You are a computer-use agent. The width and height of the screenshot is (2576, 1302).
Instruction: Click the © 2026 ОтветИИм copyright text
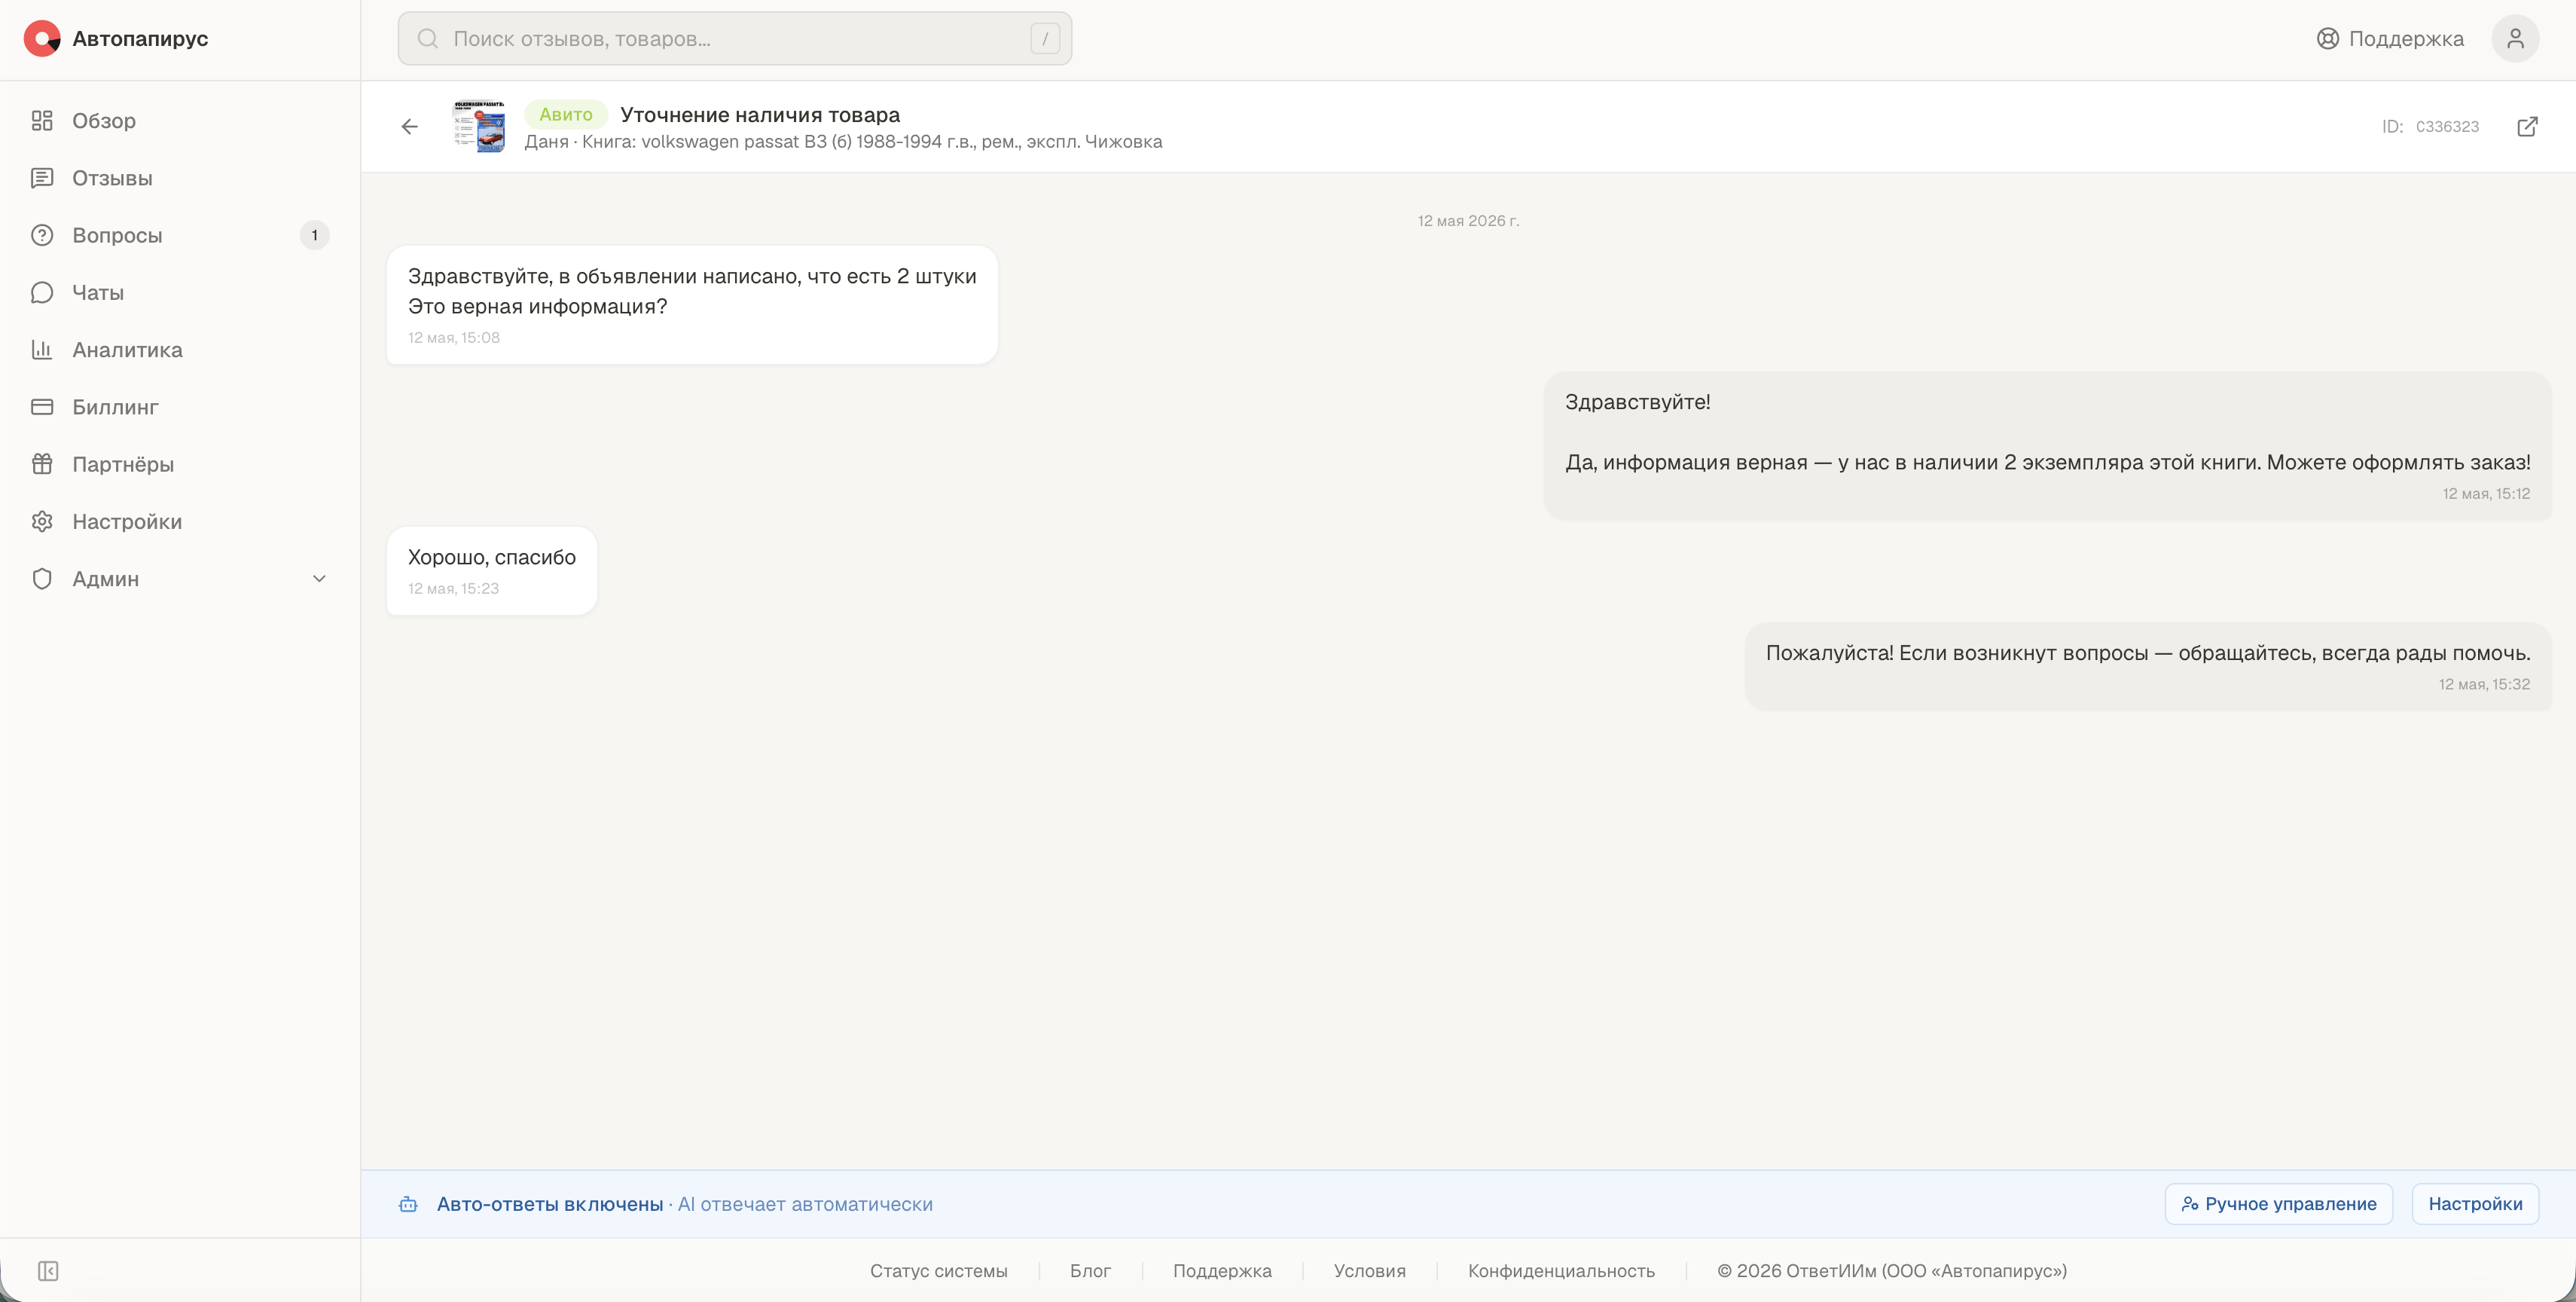coord(1892,1271)
